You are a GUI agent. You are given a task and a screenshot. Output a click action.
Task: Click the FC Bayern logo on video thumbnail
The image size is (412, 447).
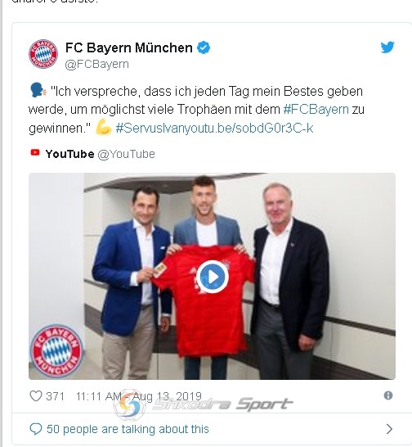pyautogui.click(x=56, y=350)
